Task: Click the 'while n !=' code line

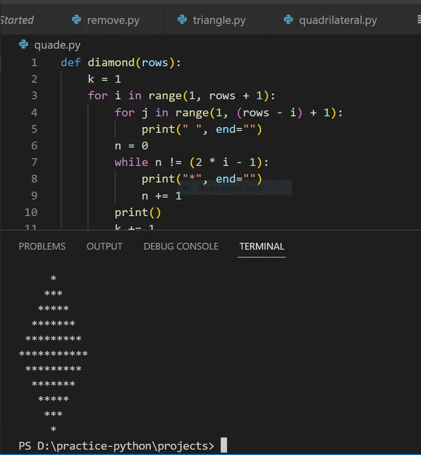Action: point(192,162)
